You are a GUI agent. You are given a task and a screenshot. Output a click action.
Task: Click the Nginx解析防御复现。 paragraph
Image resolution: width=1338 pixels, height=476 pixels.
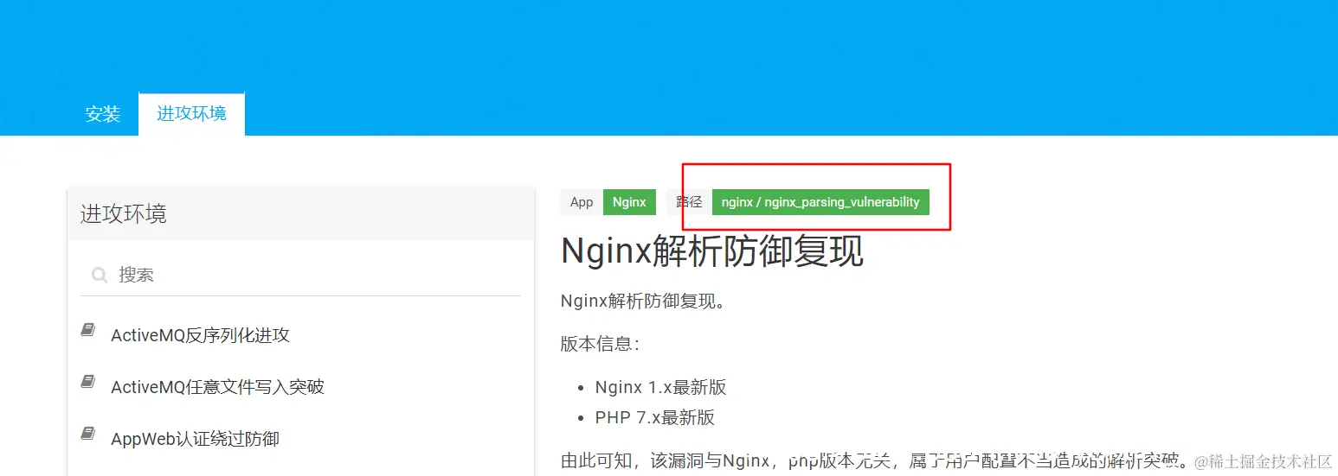[x=643, y=301]
